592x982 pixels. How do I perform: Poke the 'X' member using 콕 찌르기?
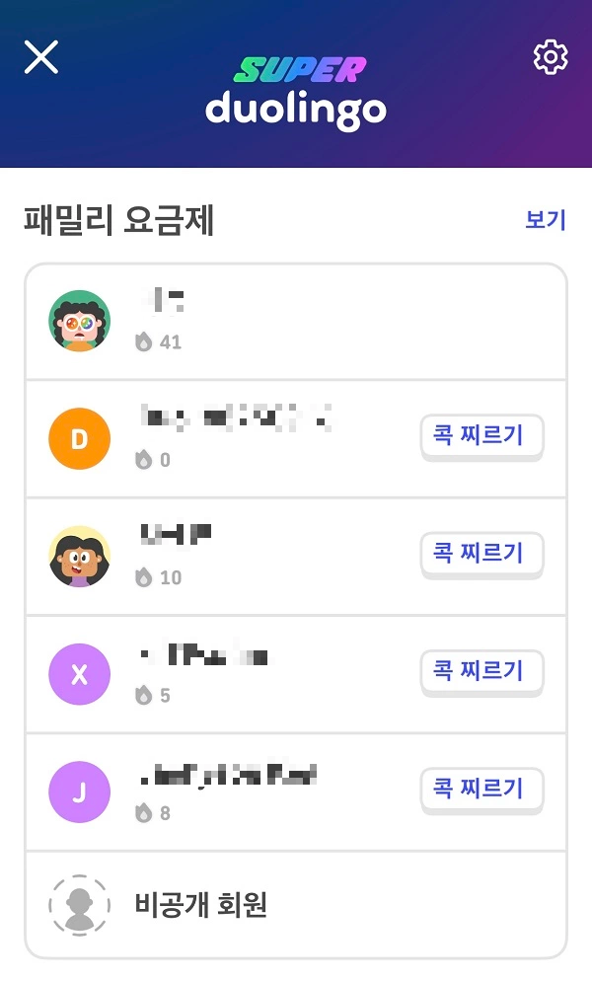(481, 672)
